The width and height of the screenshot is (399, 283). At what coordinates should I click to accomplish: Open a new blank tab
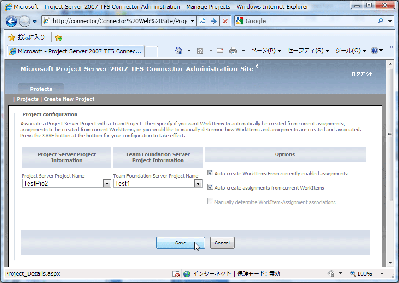151,51
